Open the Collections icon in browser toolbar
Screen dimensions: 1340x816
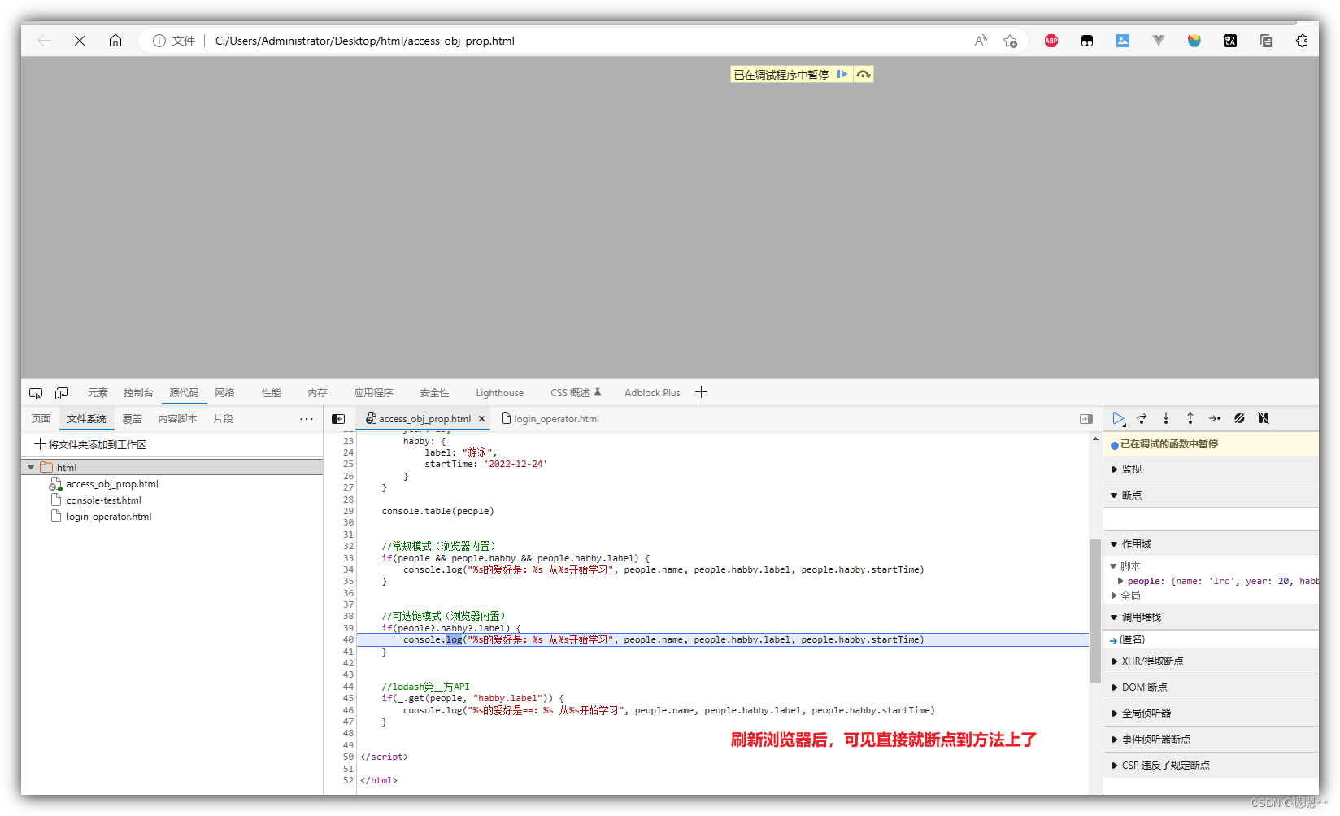click(x=1266, y=41)
